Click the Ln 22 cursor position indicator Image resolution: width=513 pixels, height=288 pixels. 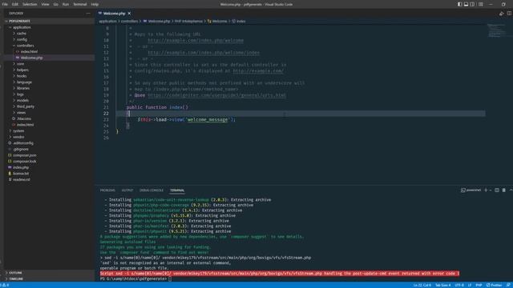(x=422, y=285)
